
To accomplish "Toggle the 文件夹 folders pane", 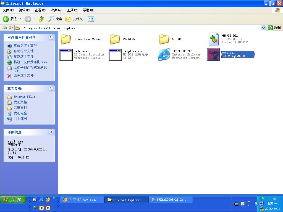I will pos(74,19).
